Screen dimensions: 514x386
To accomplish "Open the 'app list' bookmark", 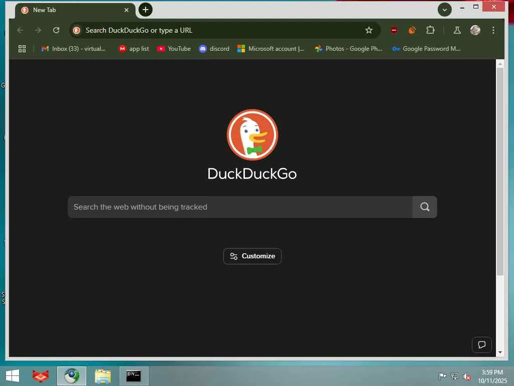I will (134, 49).
